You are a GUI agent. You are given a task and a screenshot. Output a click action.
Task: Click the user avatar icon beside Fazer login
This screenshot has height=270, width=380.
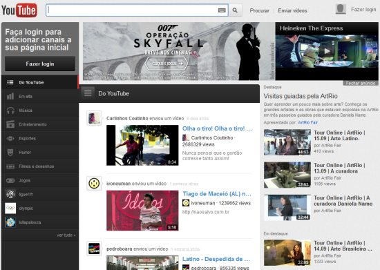(341, 9)
